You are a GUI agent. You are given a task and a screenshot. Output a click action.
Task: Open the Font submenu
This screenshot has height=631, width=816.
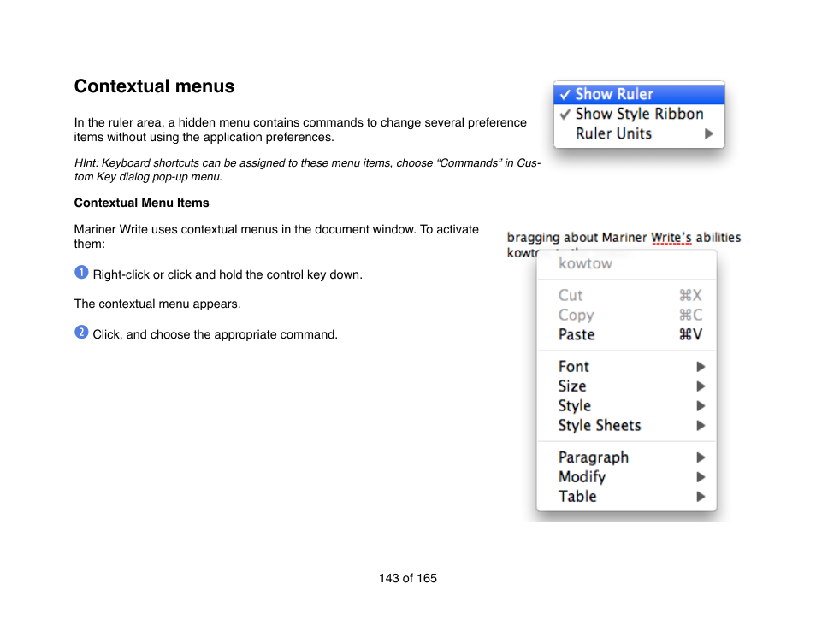click(627, 367)
